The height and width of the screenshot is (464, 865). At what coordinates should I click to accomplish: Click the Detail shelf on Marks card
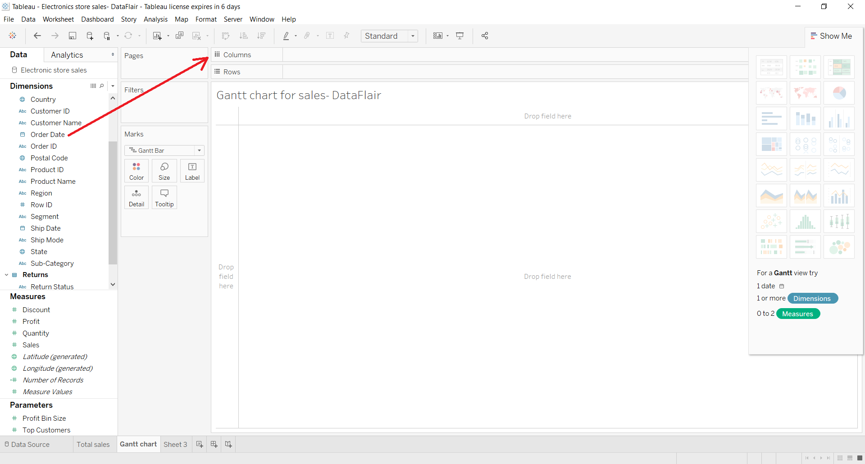pos(136,197)
